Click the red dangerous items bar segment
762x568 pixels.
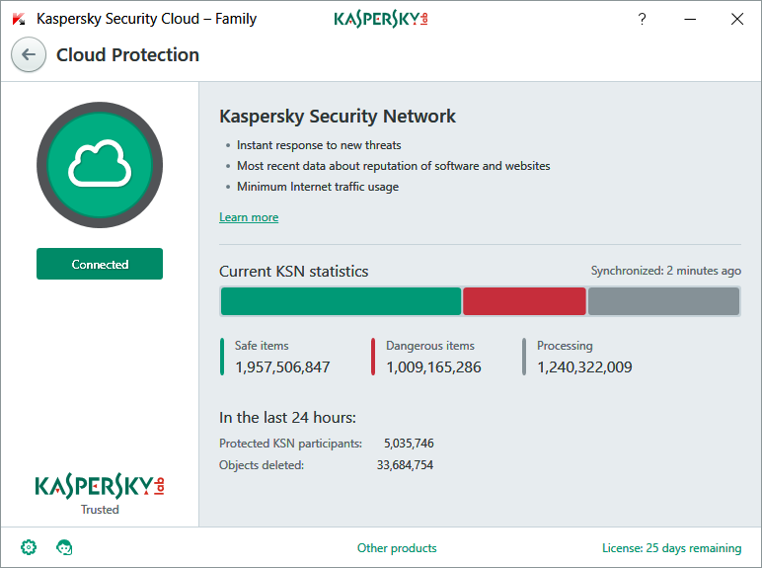tap(524, 301)
